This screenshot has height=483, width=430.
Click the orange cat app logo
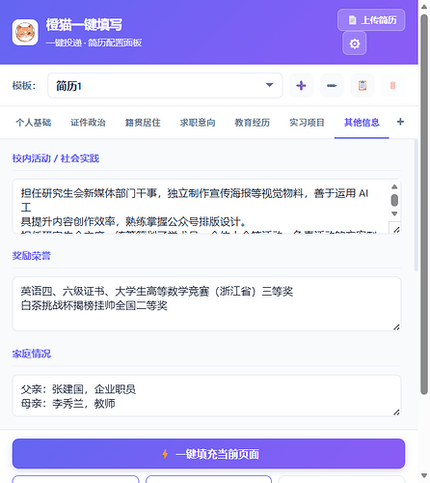25,32
